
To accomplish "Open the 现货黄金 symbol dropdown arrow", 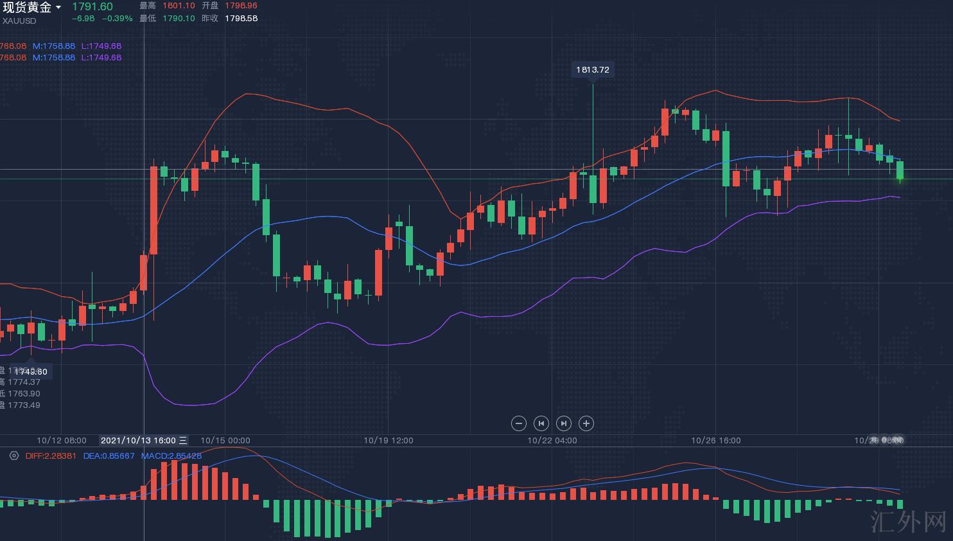I will tap(58, 8).
